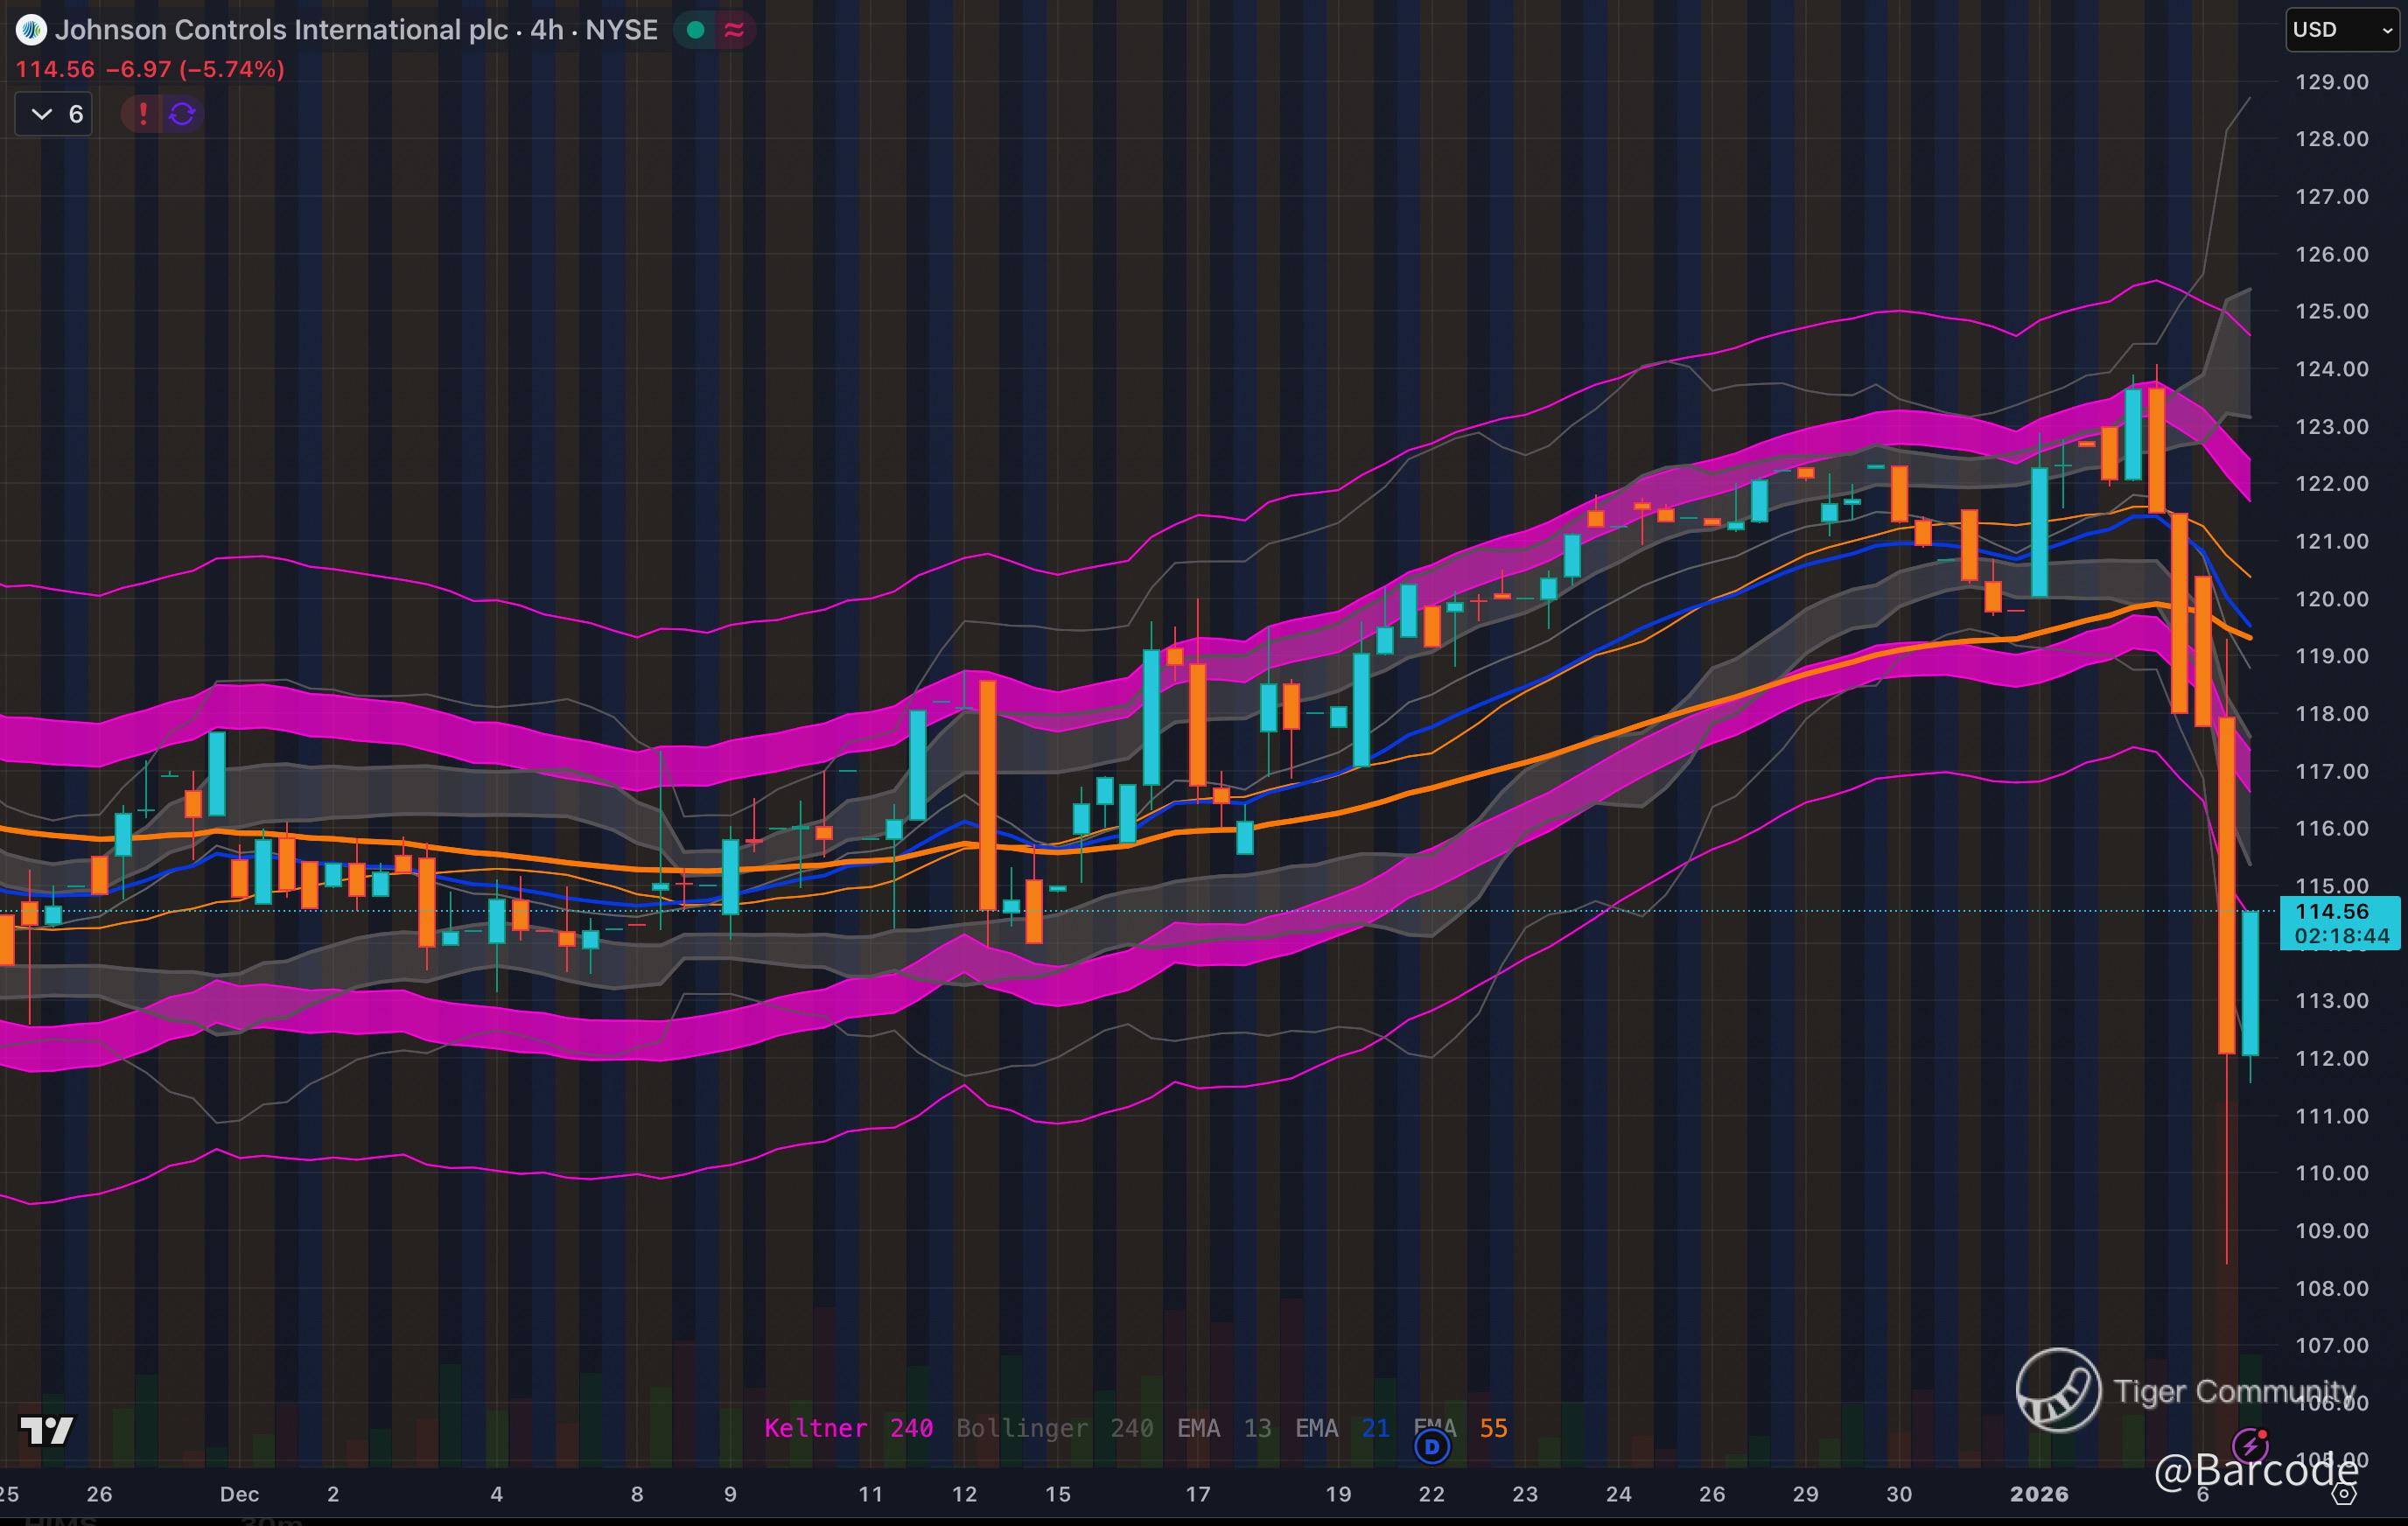Click the Bollinger 240 legend label

[x=1054, y=1428]
